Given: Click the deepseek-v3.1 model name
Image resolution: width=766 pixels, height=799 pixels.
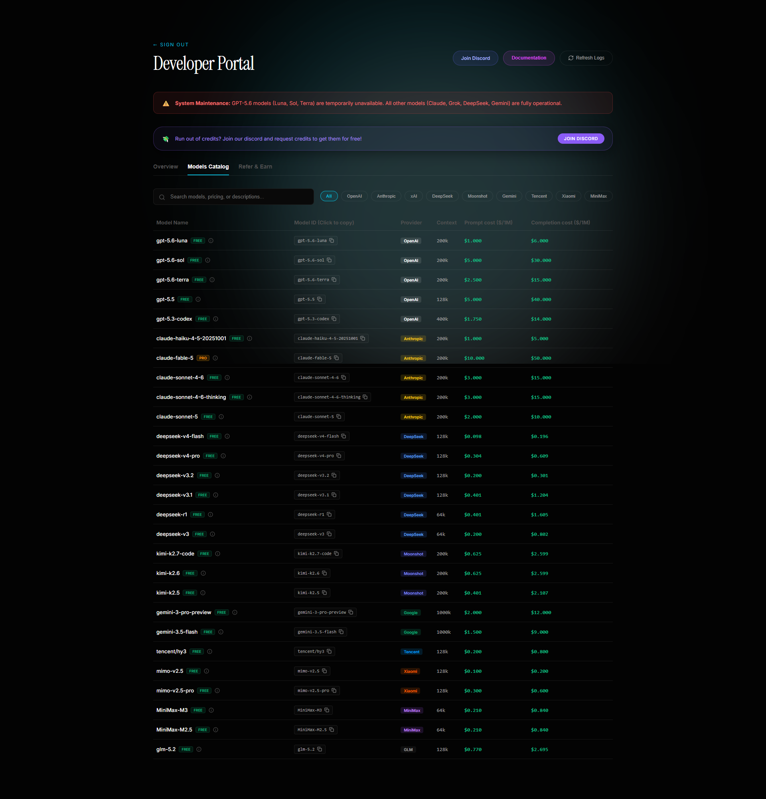Looking at the screenshot, I should coord(174,495).
